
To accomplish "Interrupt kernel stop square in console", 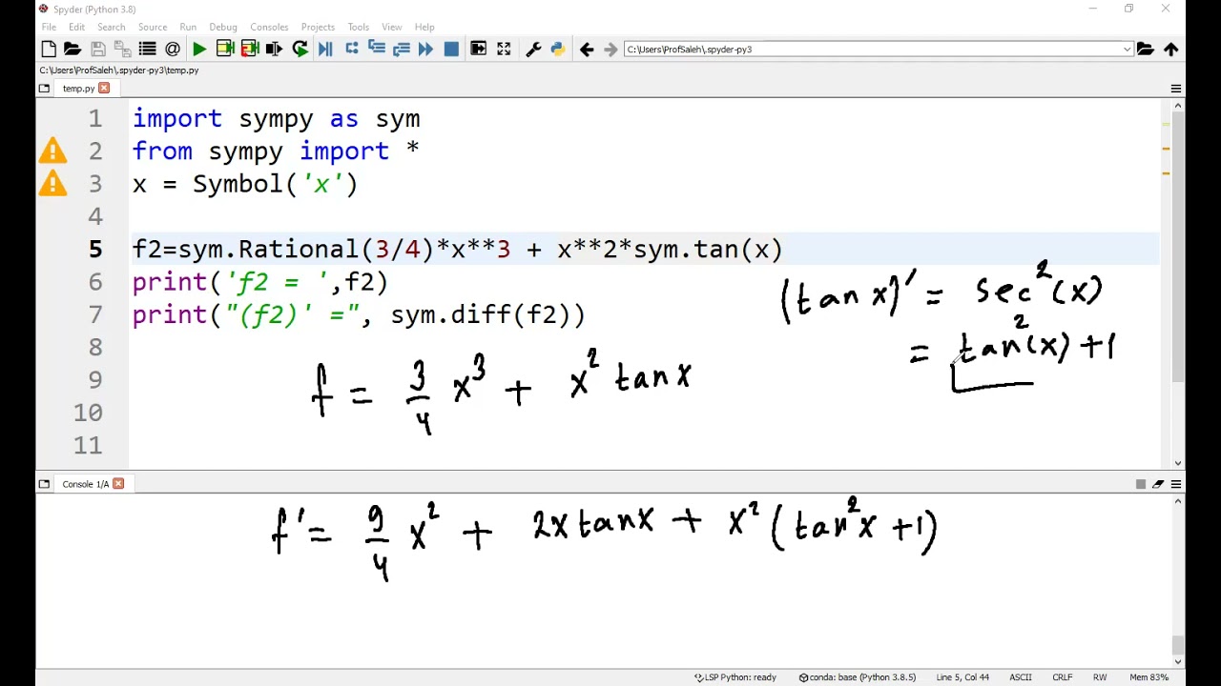I will click(x=1141, y=484).
